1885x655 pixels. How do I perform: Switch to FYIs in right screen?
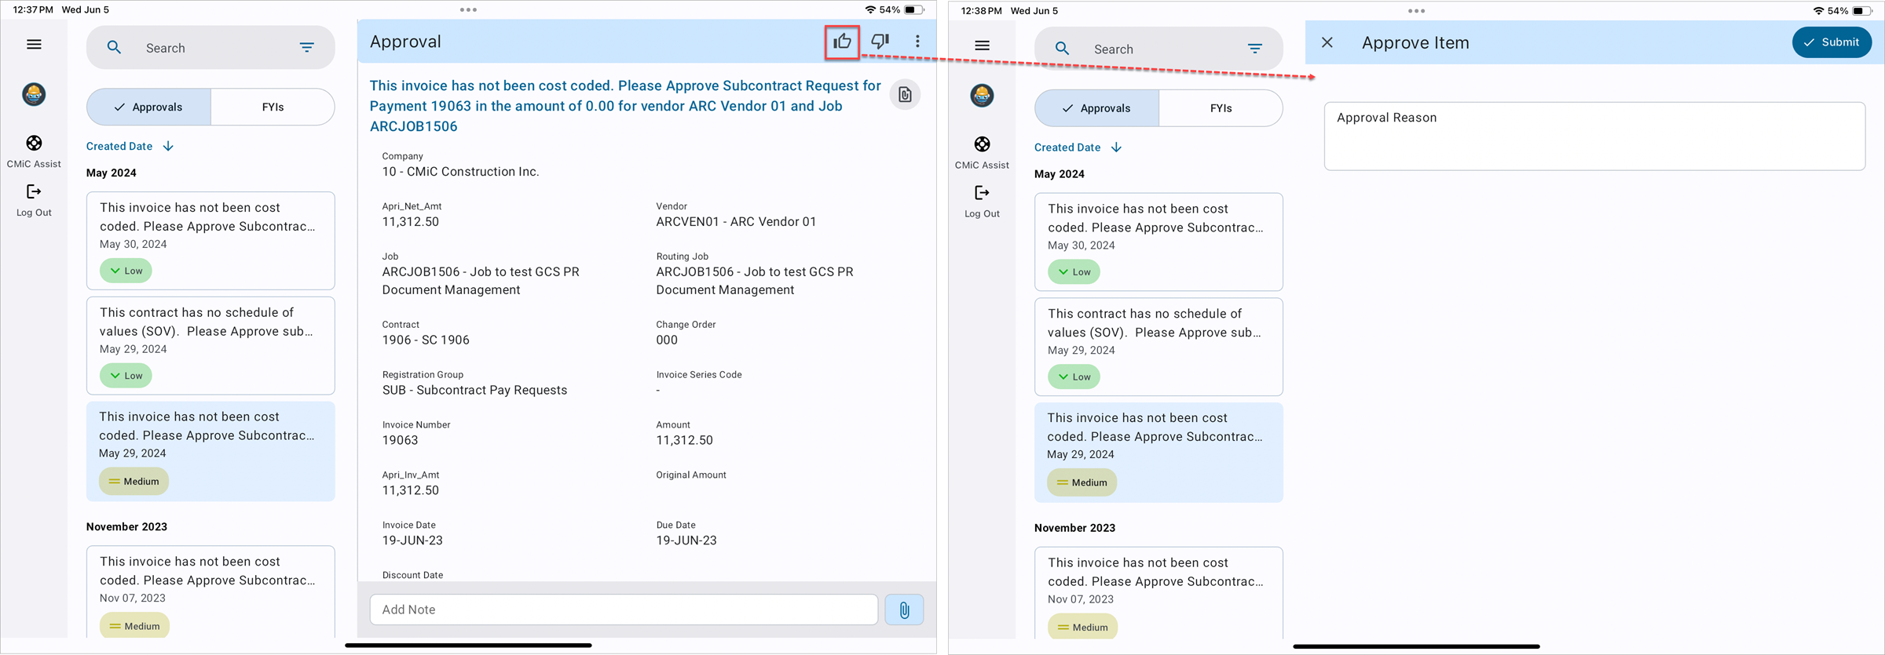(1221, 108)
